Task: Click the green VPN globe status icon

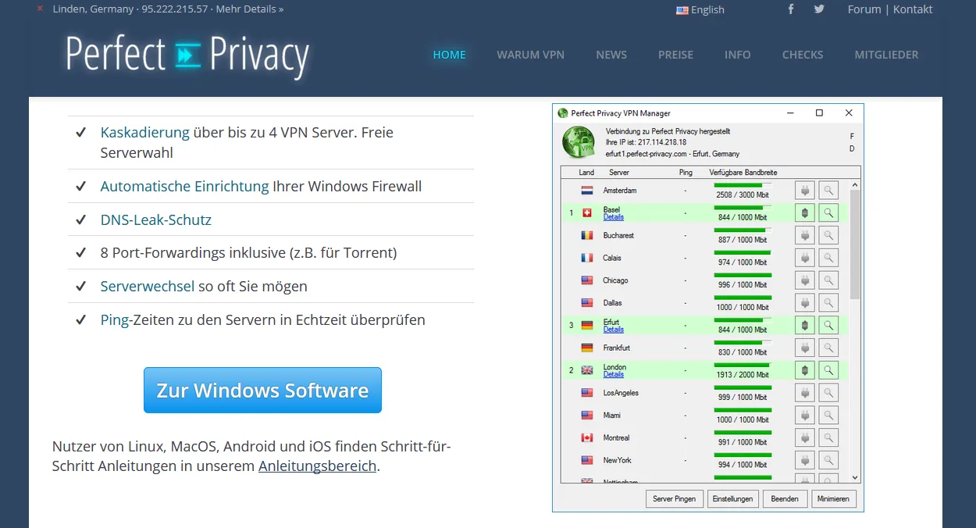Action: pyautogui.click(x=579, y=142)
